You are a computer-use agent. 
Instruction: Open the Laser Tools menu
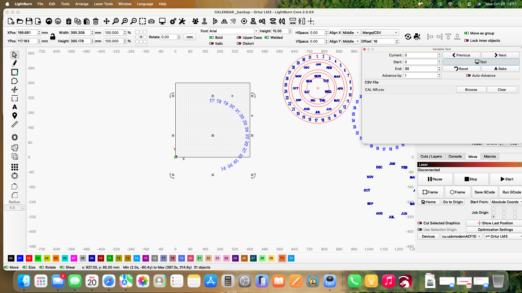coord(103,4)
